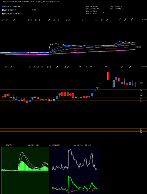Click the Pre C: 97.42 value
This screenshot has height=194, width=147.
[x=92, y=14]
